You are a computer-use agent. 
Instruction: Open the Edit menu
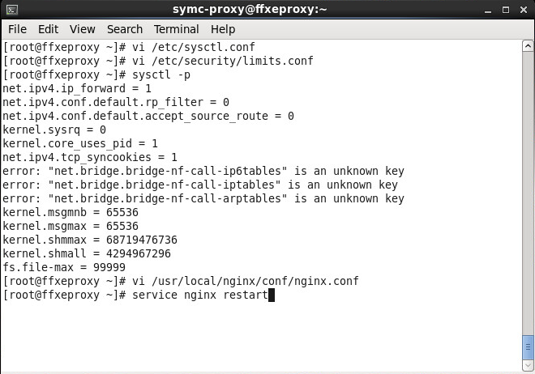(49, 29)
